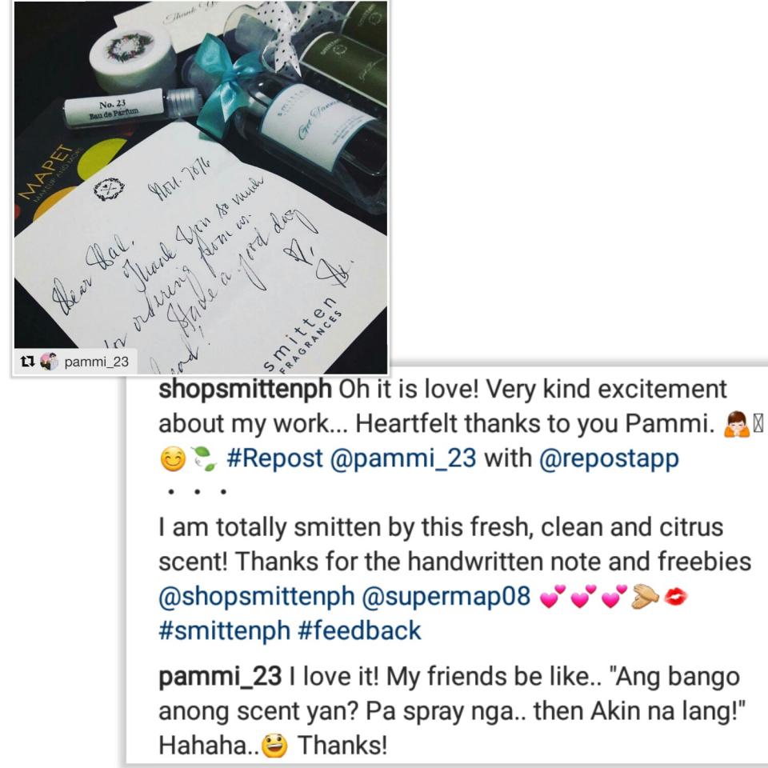Click the pammi_23 username tag on photo

click(97, 362)
